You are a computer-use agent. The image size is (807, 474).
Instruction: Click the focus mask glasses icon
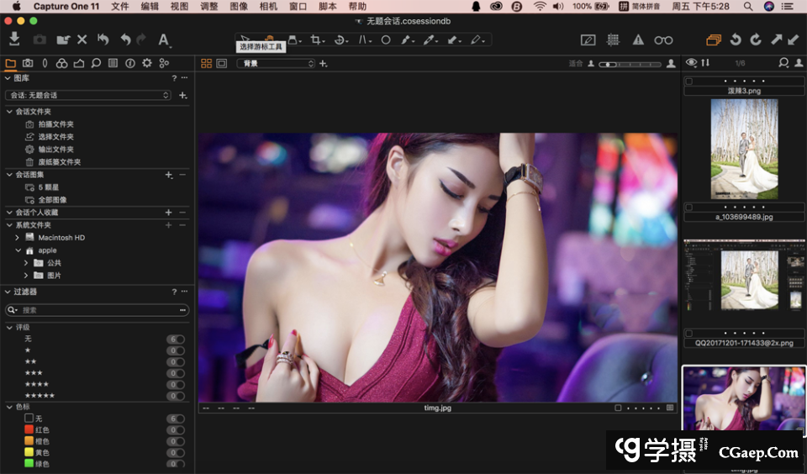tap(664, 39)
